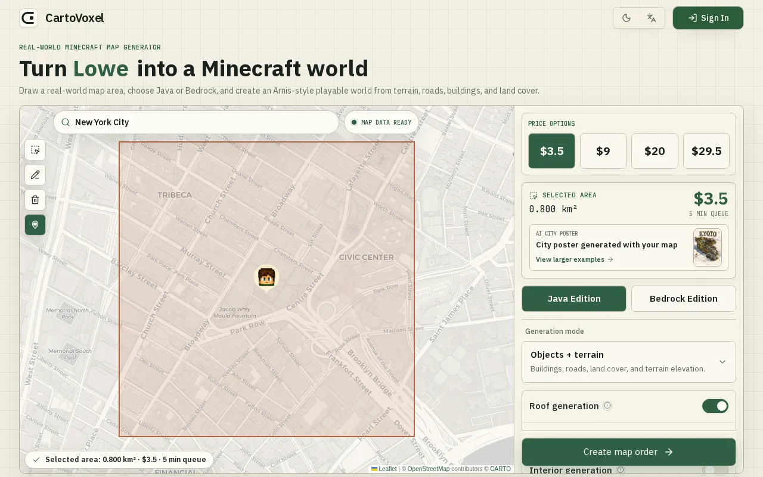The image size is (763, 477).
Task: Click the arrow on View larger examples
Action: 610,259
